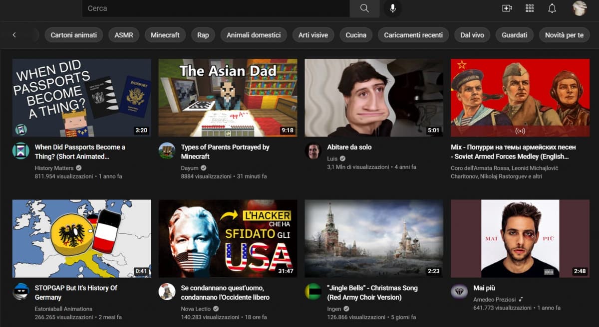The height and width of the screenshot is (327, 599).
Task: Go to the Dayum channel name
Action: (190, 168)
